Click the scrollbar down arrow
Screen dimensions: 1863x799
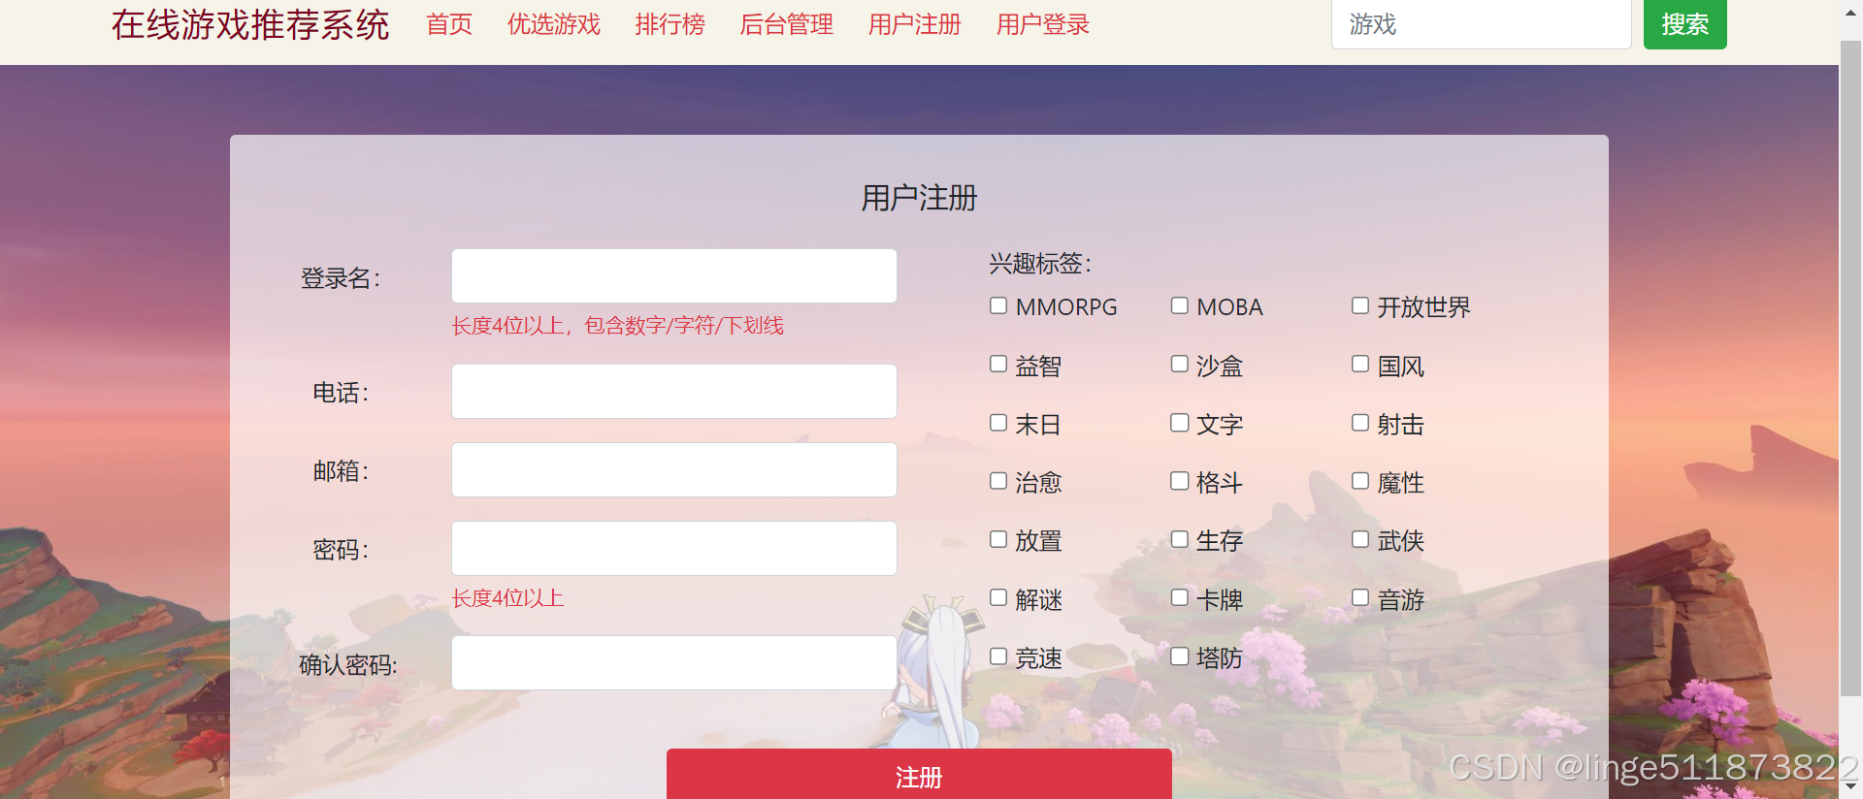1851,787
